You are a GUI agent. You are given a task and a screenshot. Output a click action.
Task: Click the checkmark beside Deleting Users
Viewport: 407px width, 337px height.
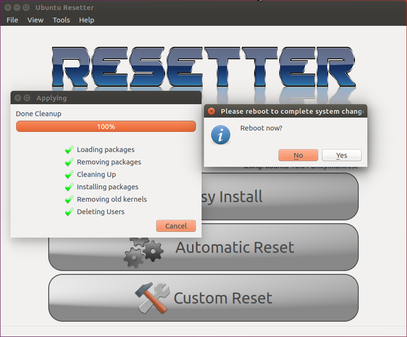pyautogui.click(x=69, y=212)
